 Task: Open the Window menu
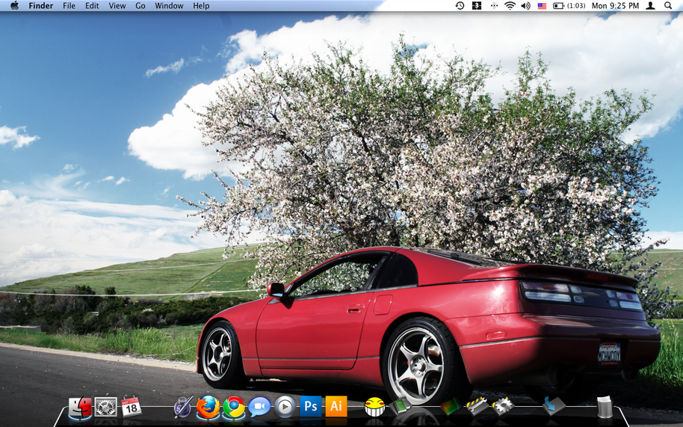tap(169, 6)
